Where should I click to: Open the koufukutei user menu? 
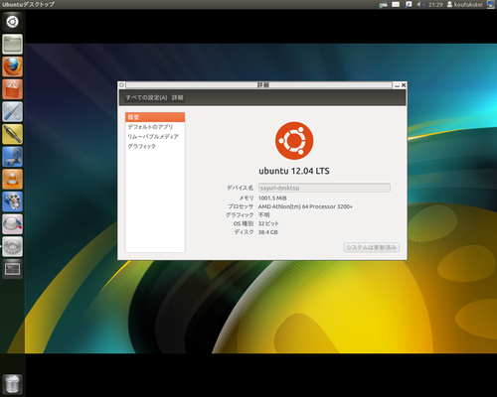tap(464, 4)
